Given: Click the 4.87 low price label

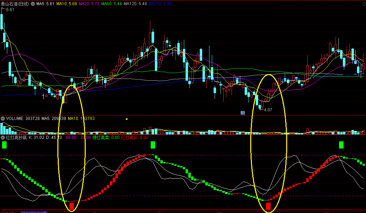Looking at the screenshot, I should pyautogui.click(x=268, y=110).
